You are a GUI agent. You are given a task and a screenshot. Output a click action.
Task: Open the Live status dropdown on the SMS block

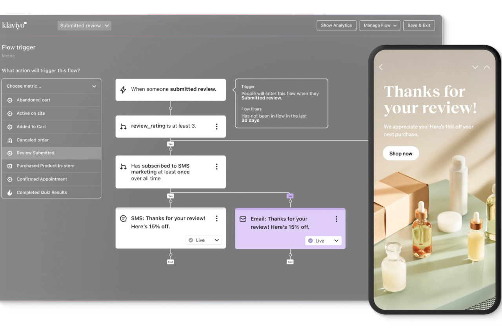[204, 240]
